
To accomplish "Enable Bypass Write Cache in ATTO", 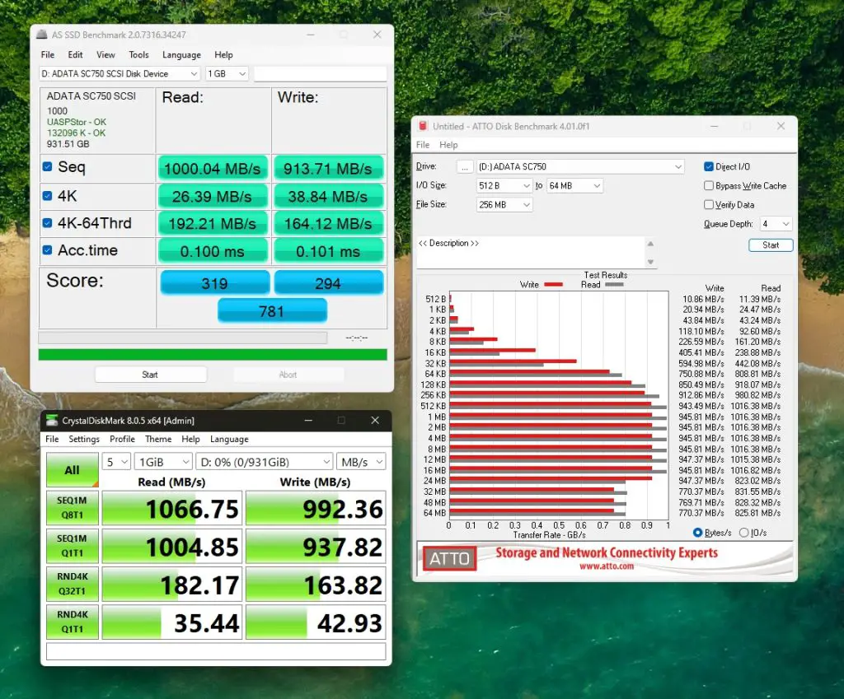I will [x=708, y=185].
